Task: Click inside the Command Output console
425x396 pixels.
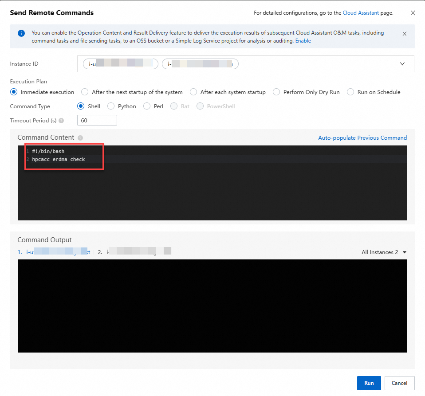Action: (212, 306)
